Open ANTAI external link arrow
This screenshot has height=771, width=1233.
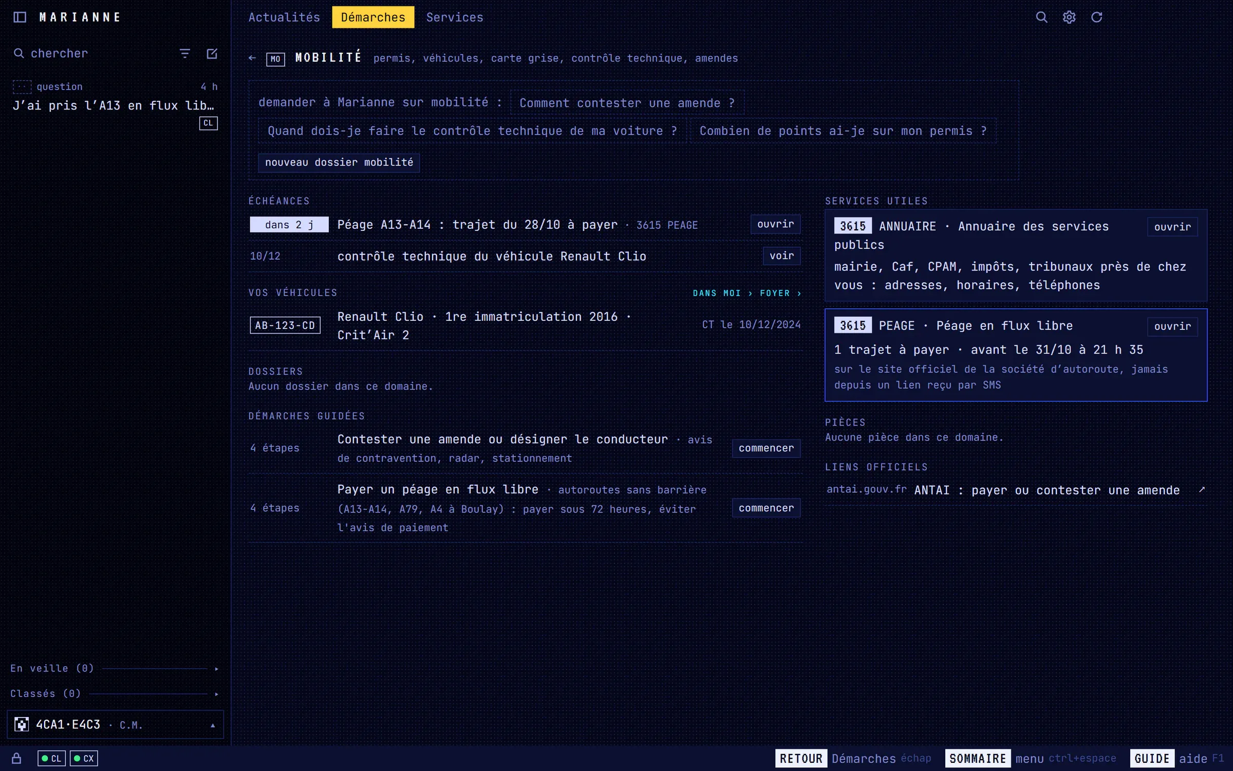[x=1202, y=490]
